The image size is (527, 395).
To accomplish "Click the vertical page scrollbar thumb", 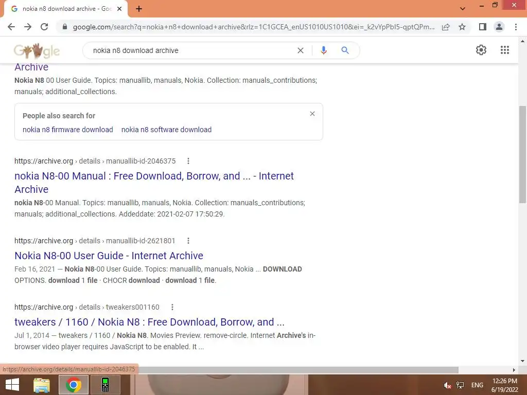I will (522, 154).
